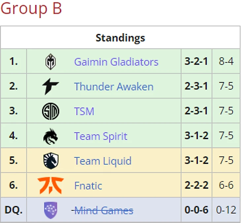Click the Team Spirit dragon logo

pos(51,136)
